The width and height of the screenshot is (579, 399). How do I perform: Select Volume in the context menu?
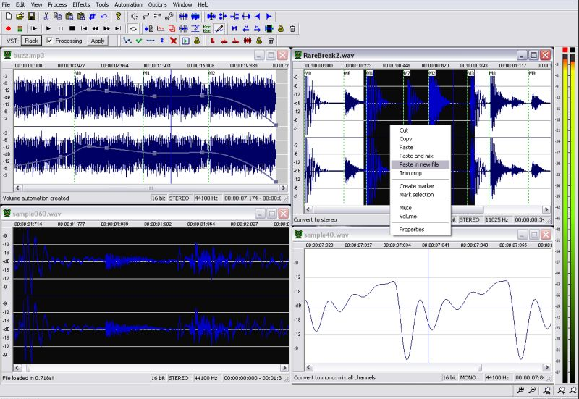[x=420, y=216]
